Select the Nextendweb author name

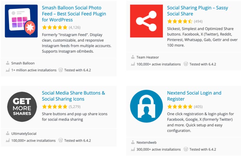click(x=147, y=142)
